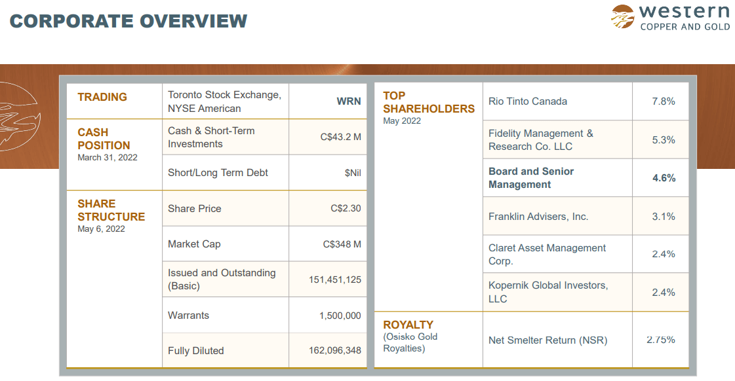This screenshot has width=735, height=381.
Task: Select the 4.6% management holding
Action: coord(664,178)
